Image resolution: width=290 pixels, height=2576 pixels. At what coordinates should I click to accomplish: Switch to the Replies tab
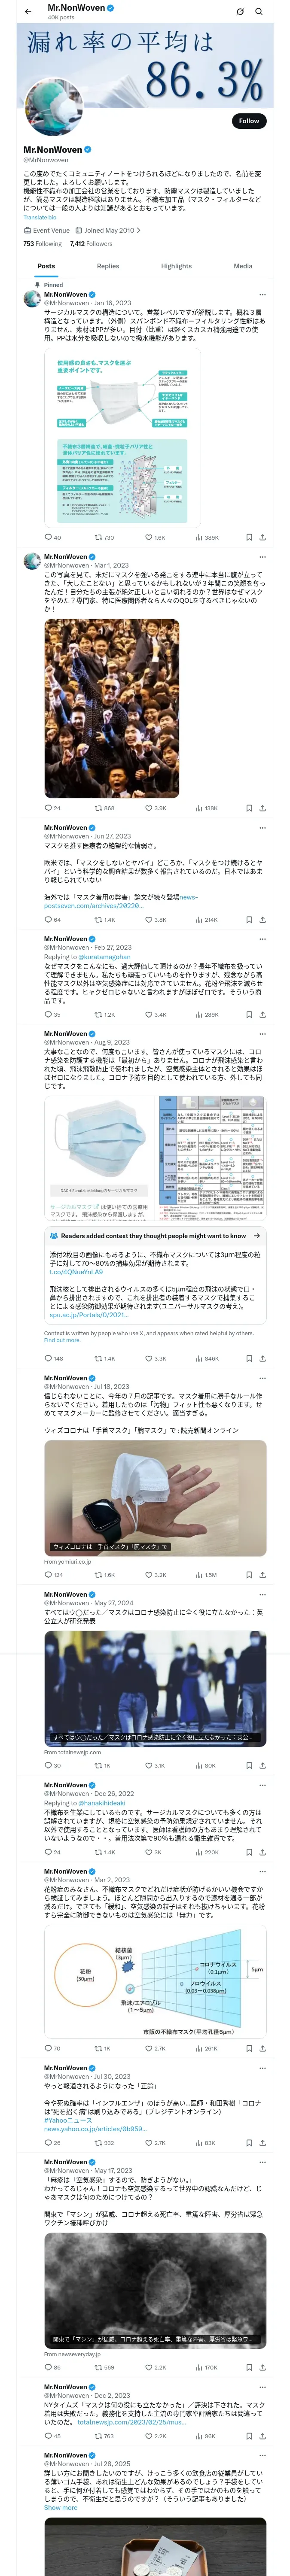(108, 266)
